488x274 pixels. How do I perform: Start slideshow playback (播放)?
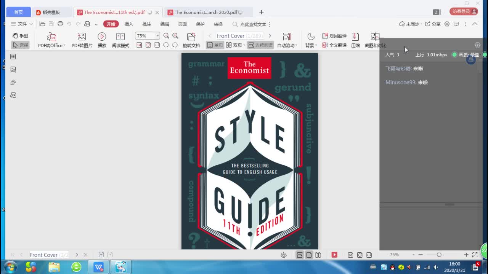coord(102,40)
